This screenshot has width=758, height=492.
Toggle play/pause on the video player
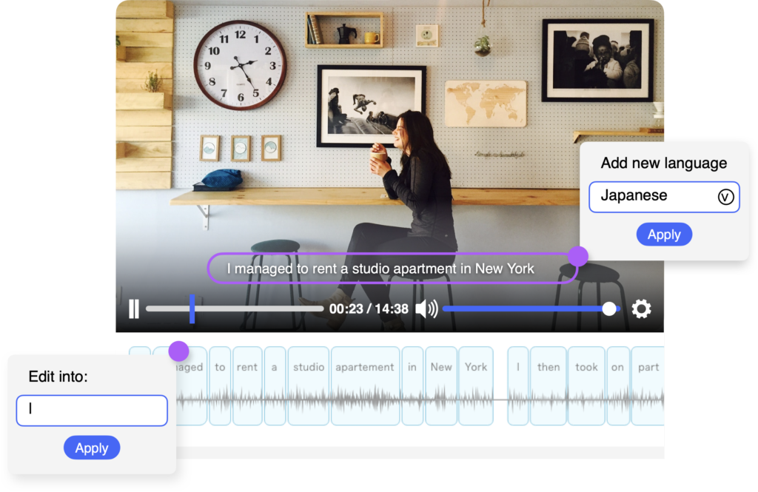pyautogui.click(x=134, y=309)
